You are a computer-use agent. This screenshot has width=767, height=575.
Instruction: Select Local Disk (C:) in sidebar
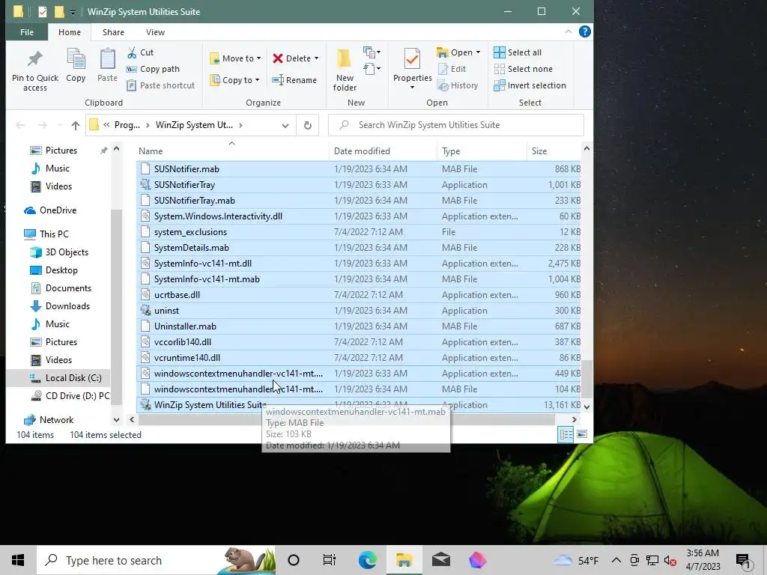[73, 378]
